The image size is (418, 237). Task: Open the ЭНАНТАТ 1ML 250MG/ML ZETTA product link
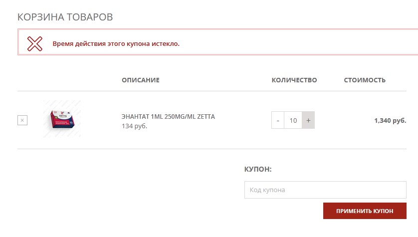coord(168,117)
